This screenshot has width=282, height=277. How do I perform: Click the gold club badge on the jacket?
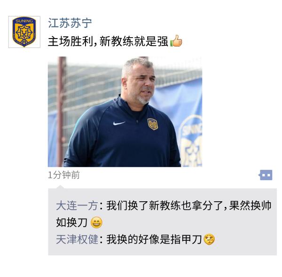(153, 124)
